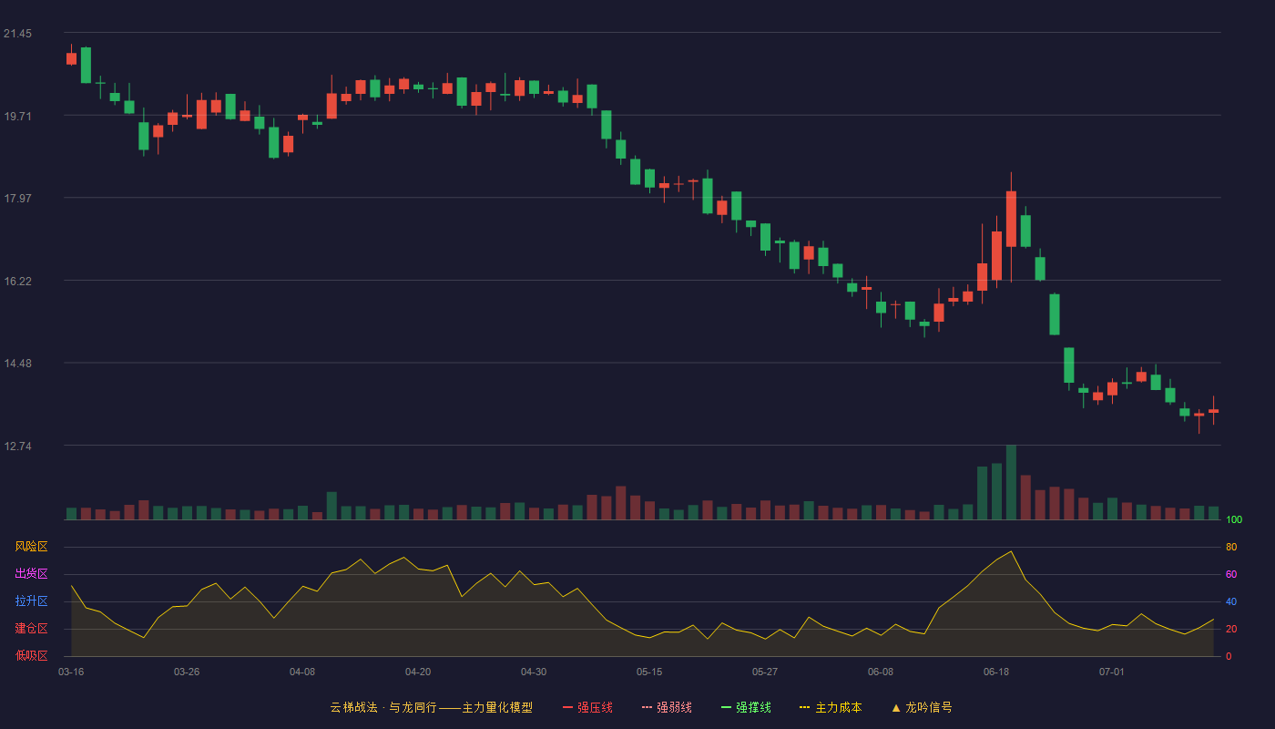Click the 06-18 date axis label
Screen dimensions: 1275x729
(996, 672)
